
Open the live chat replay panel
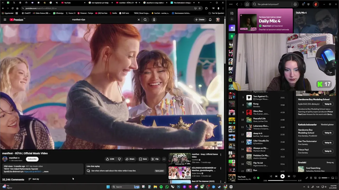tap(159, 171)
